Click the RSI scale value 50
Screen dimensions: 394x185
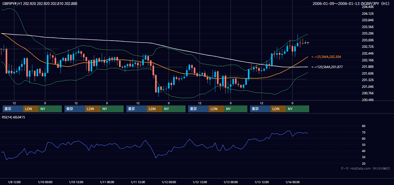coord(364,145)
